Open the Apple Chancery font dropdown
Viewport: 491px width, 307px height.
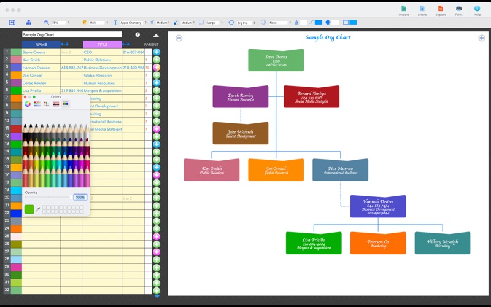coord(133,23)
